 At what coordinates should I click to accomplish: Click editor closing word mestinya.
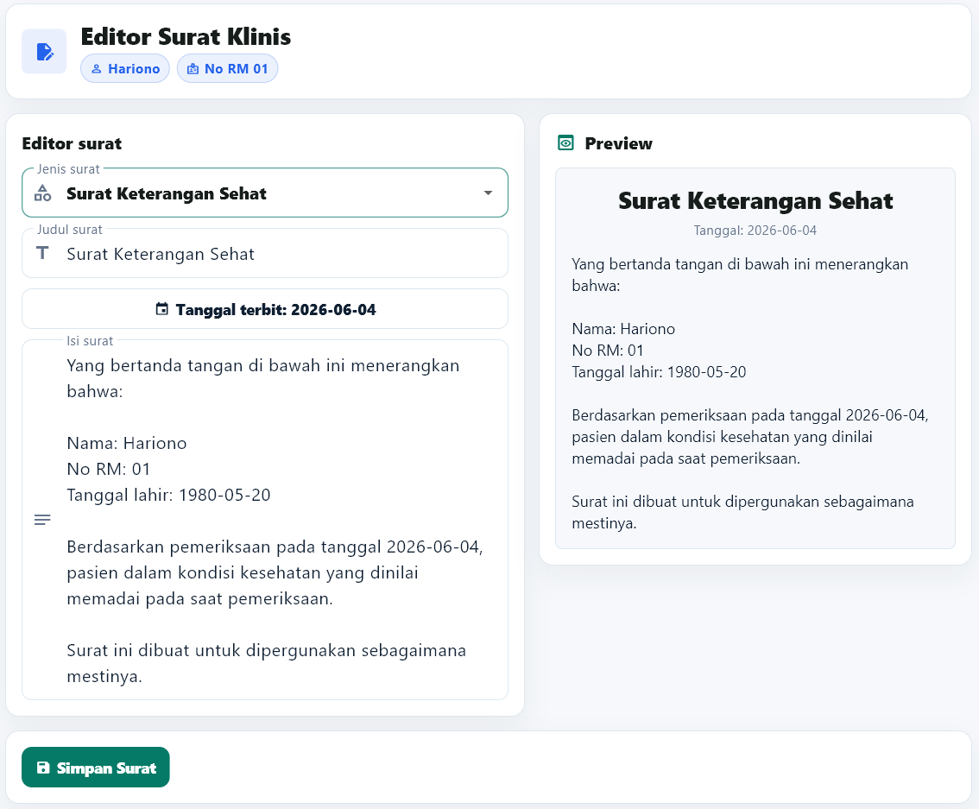pos(104,677)
